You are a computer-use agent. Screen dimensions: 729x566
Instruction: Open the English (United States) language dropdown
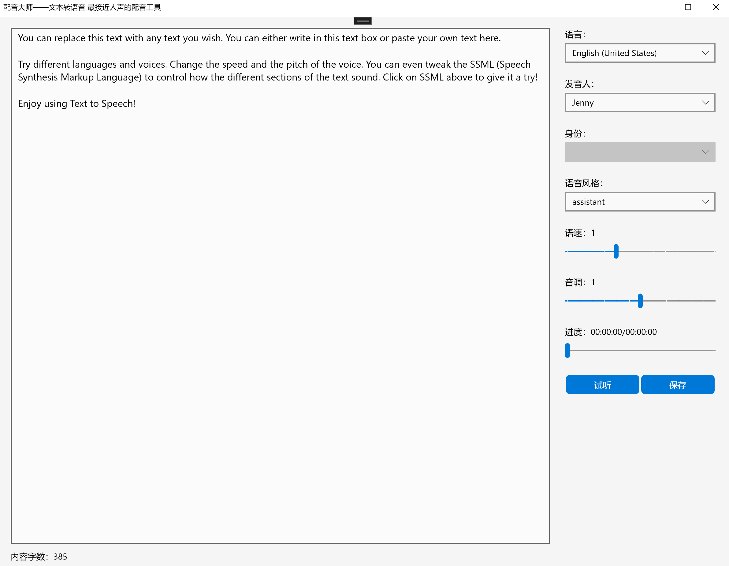coord(640,53)
